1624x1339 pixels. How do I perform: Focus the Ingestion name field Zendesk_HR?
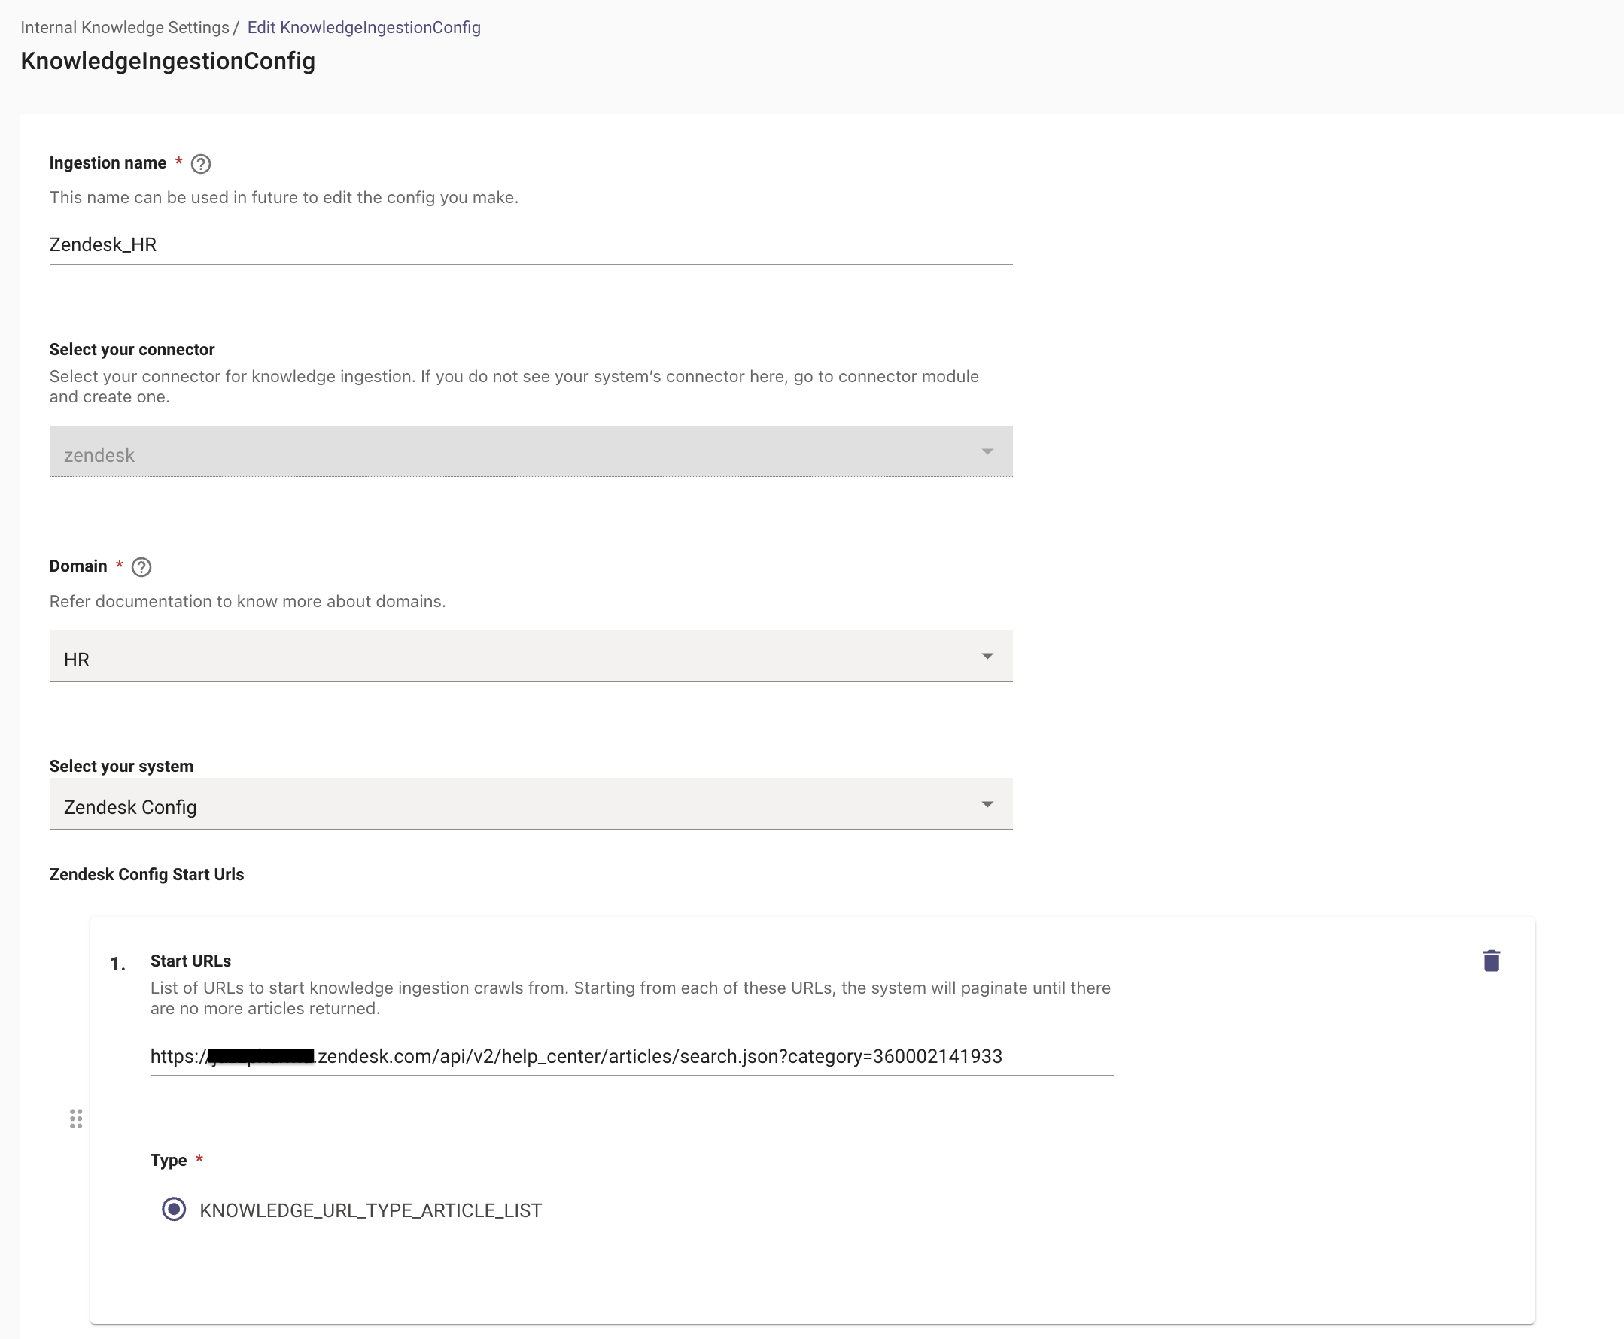(531, 245)
